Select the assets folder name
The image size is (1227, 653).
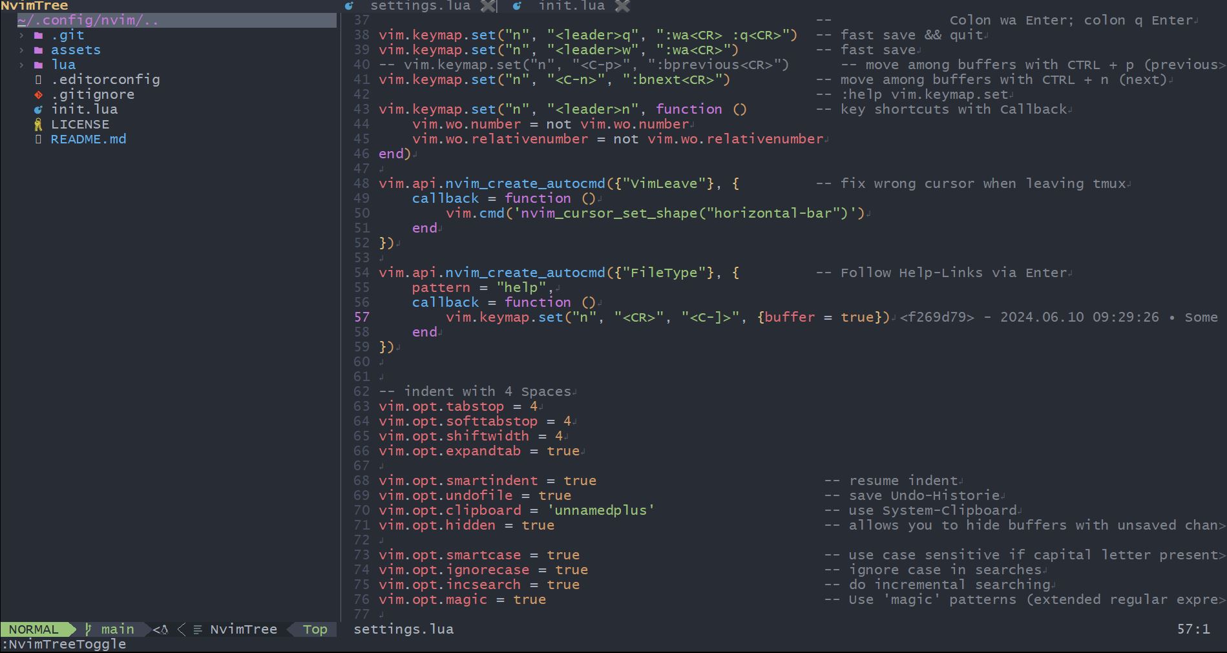click(x=76, y=50)
